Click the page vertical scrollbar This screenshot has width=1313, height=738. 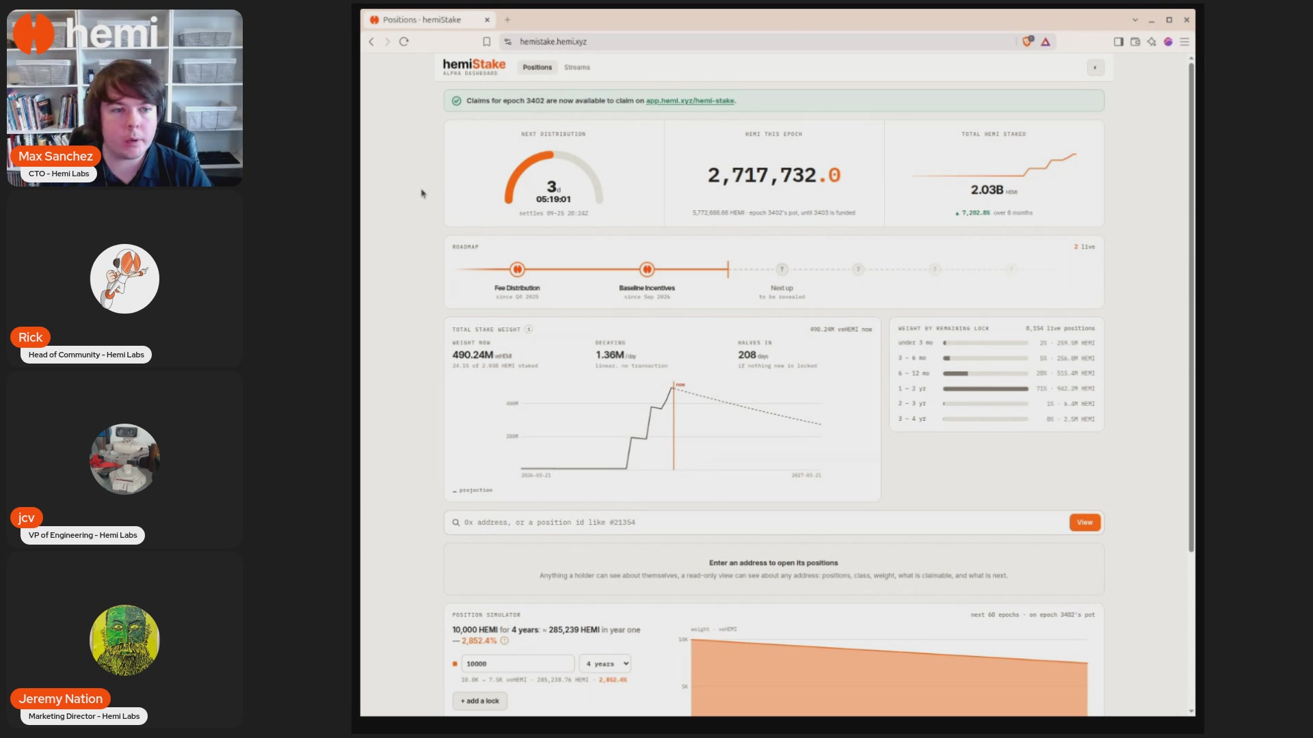click(x=1191, y=307)
